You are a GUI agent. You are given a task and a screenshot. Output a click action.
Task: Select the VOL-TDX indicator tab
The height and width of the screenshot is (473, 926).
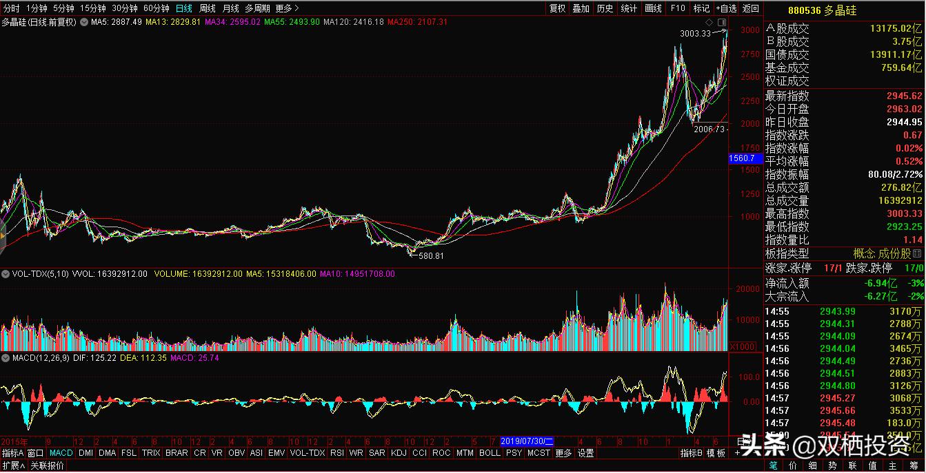(308, 453)
